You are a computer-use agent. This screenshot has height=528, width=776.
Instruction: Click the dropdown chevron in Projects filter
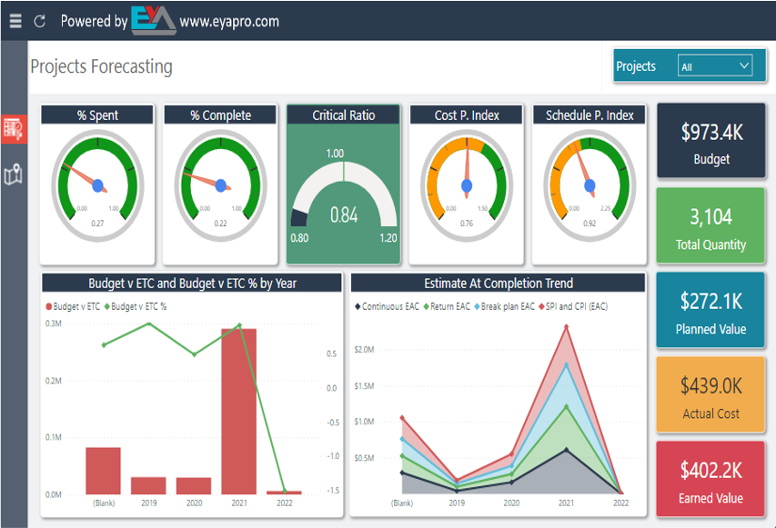(743, 65)
